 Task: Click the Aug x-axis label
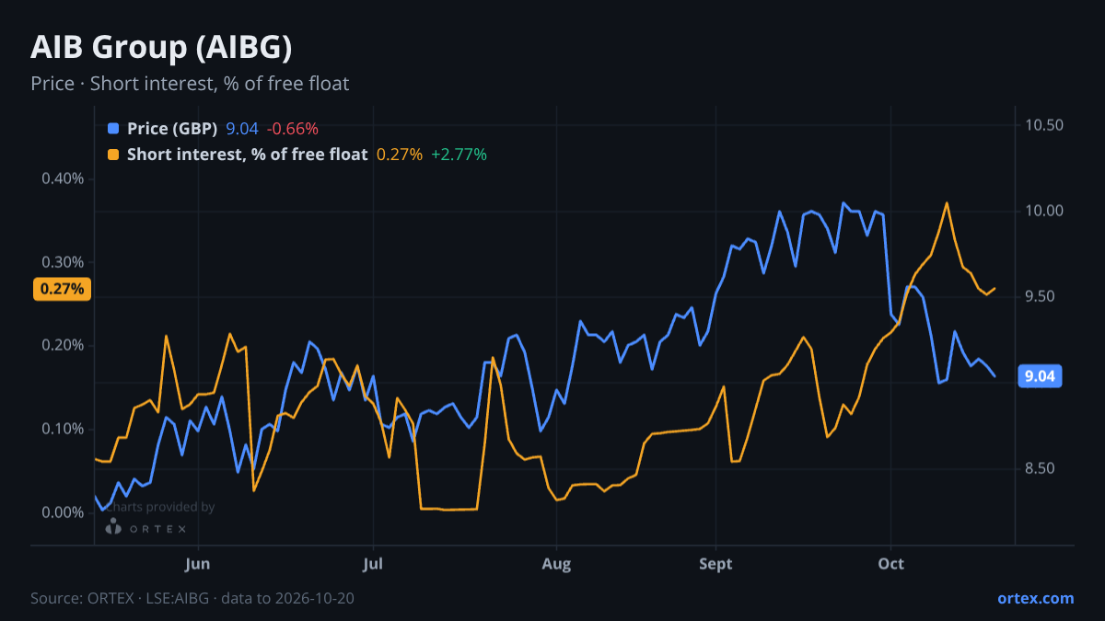[x=555, y=564]
